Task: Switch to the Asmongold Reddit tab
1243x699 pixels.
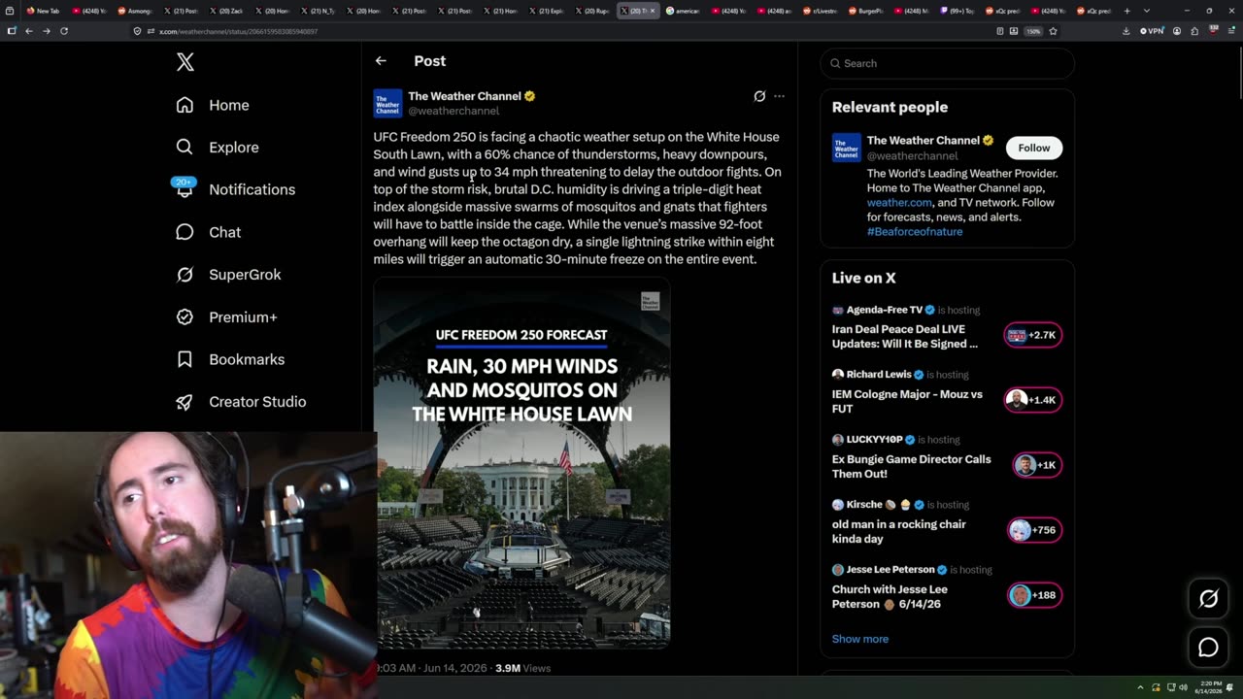Action: tap(135, 11)
